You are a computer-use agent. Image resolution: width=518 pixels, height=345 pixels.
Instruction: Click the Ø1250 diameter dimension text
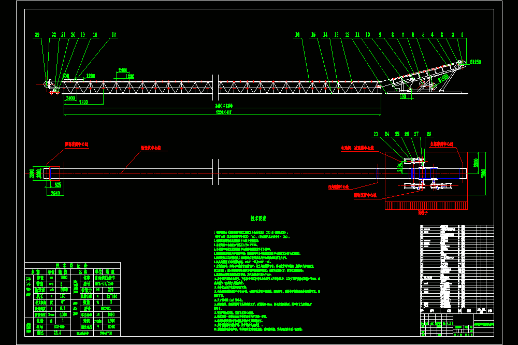(476, 62)
